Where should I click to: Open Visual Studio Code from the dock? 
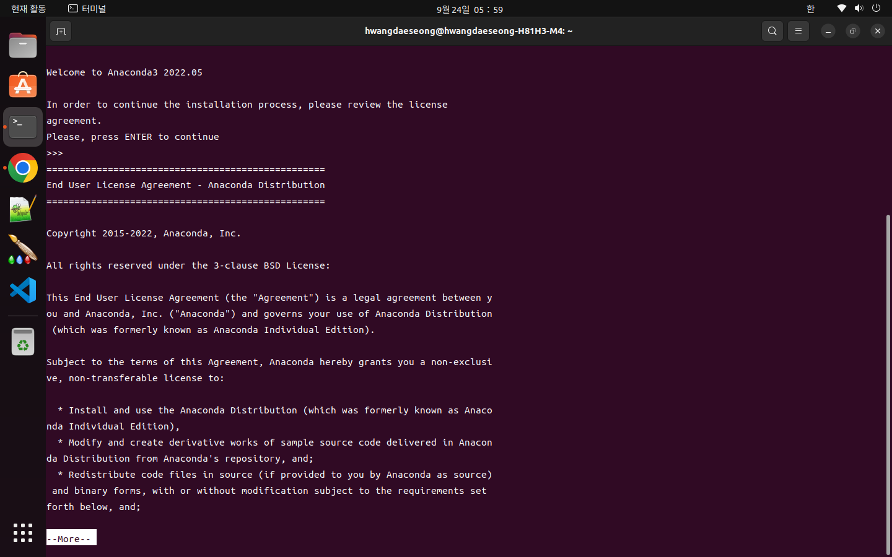click(x=23, y=290)
